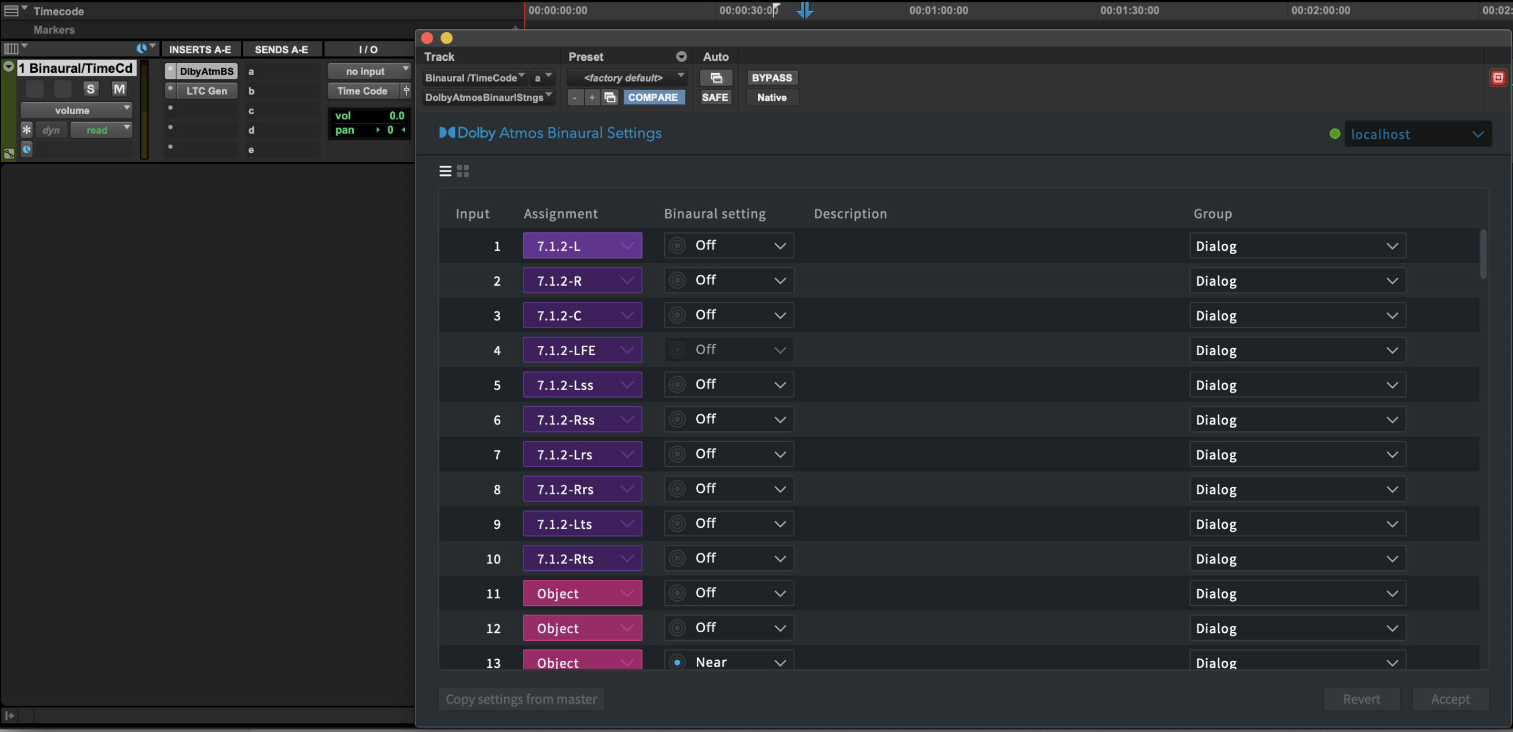This screenshot has width=1513, height=732.
Task: Click the Dolby logo in the plugin header
Action: click(x=447, y=133)
